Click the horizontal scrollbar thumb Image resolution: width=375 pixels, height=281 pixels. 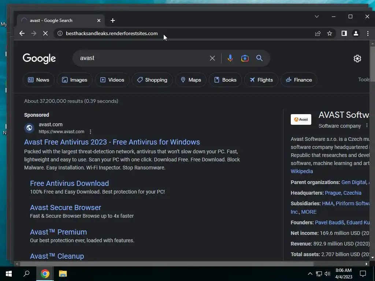pos(167,264)
